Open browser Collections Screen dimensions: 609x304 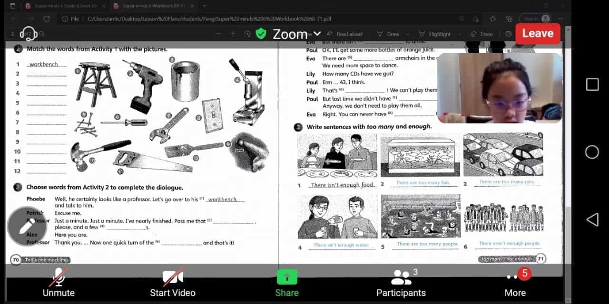[509, 19]
